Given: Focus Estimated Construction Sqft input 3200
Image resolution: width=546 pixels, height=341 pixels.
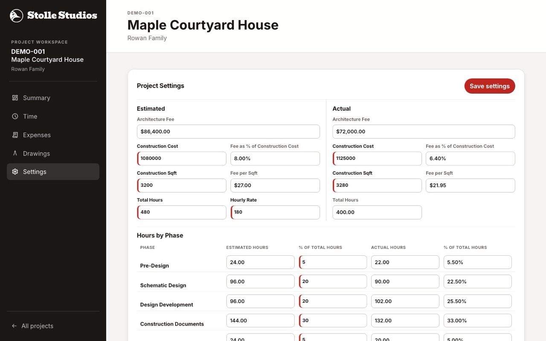Looking at the screenshot, I should tap(182, 185).
